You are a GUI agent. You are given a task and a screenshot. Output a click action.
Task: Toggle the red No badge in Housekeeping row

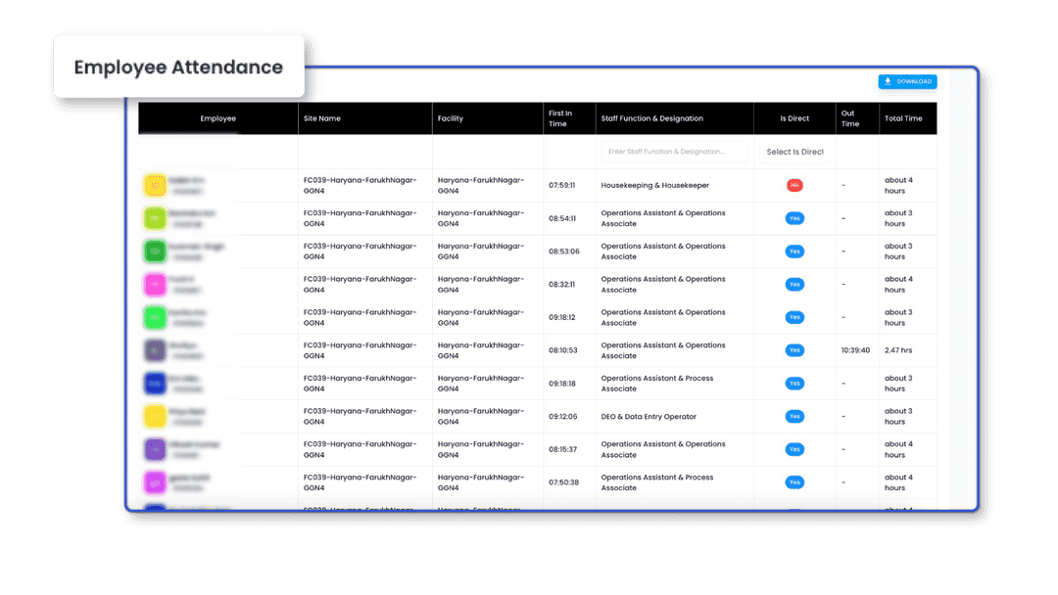pos(794,185)
